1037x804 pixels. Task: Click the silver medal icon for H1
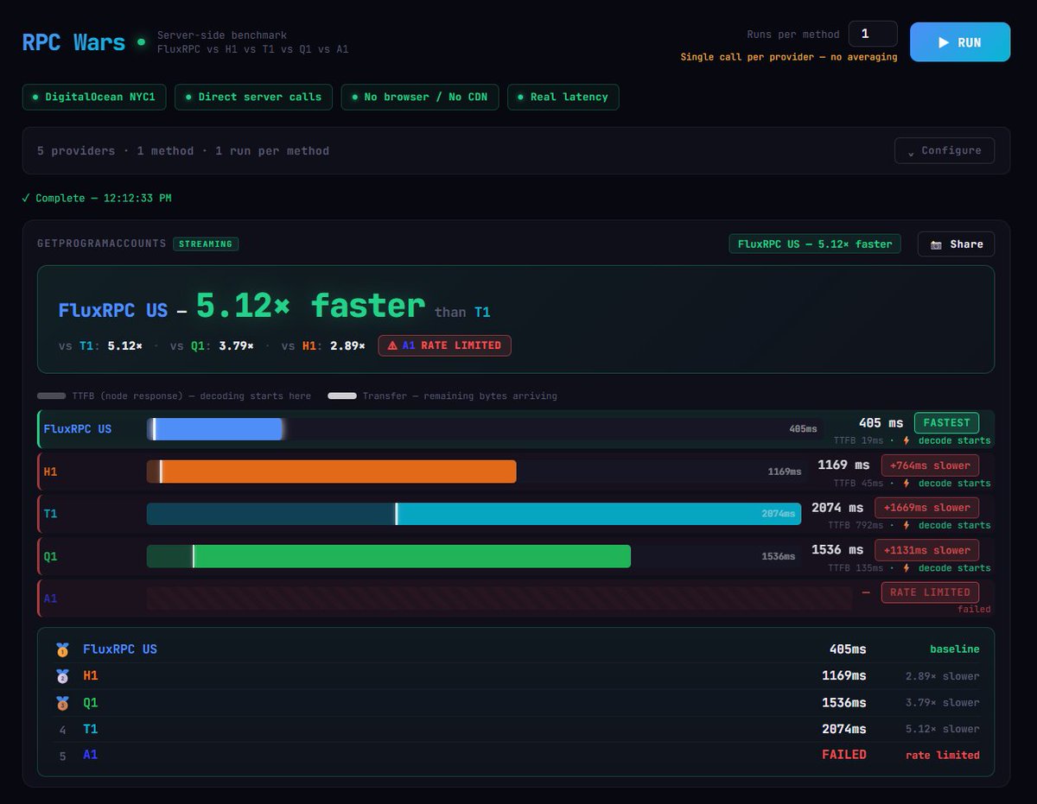click(61, 676)
